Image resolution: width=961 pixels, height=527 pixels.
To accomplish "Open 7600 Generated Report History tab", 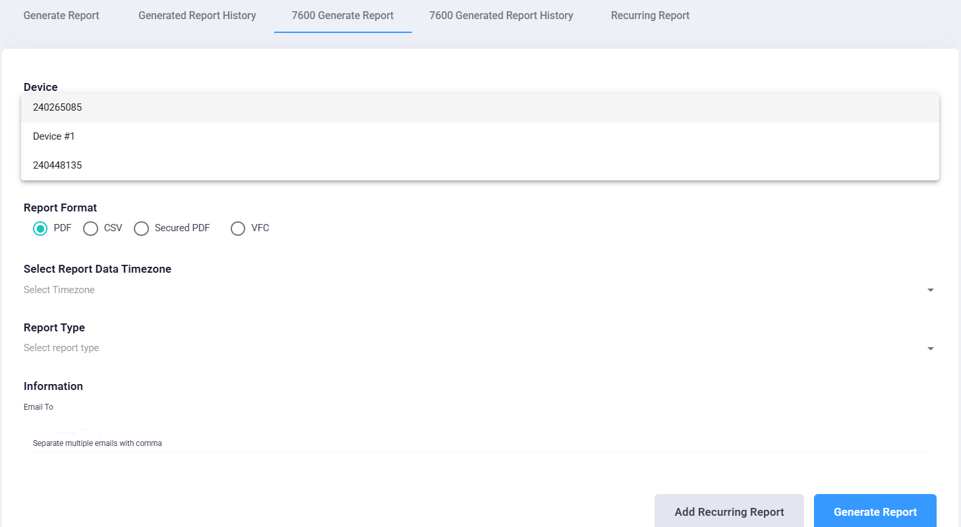I will tap(501, 15).
